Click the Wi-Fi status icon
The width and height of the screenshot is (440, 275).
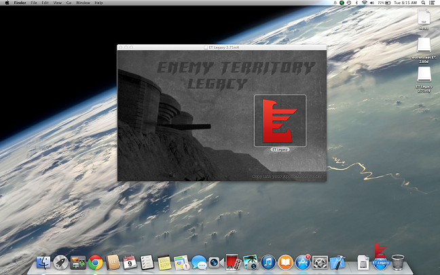coord(364,3)
